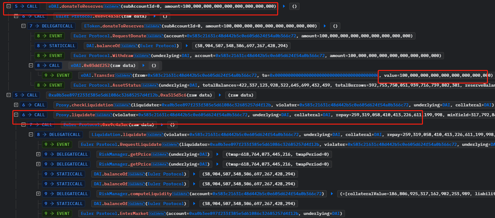
Task: Click output arrow after ETokenn.donateToReserves delegatecall
Action: coord(325,26)
